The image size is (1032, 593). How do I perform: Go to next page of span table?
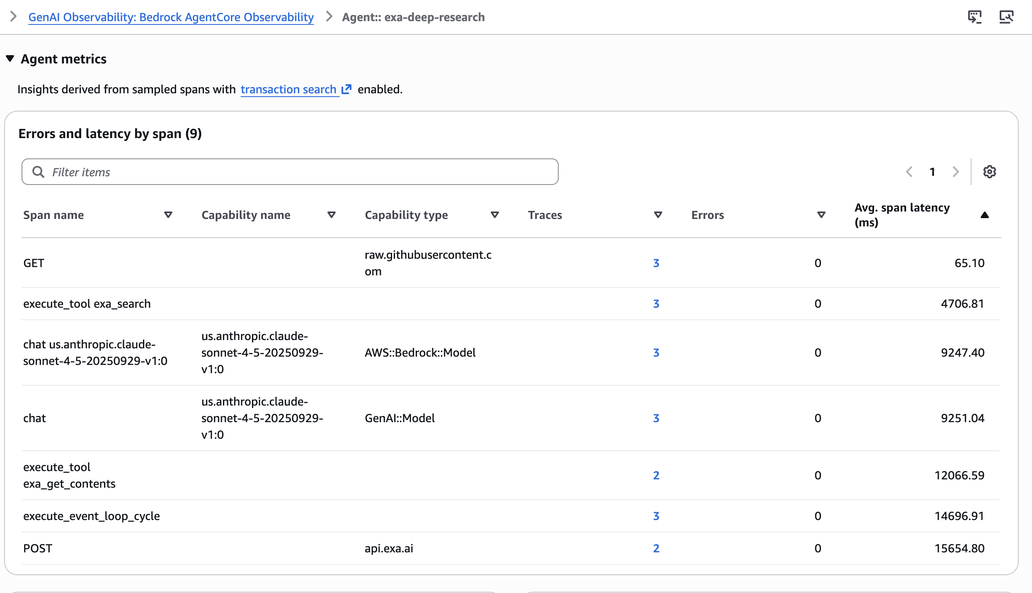tap(956, 172)
